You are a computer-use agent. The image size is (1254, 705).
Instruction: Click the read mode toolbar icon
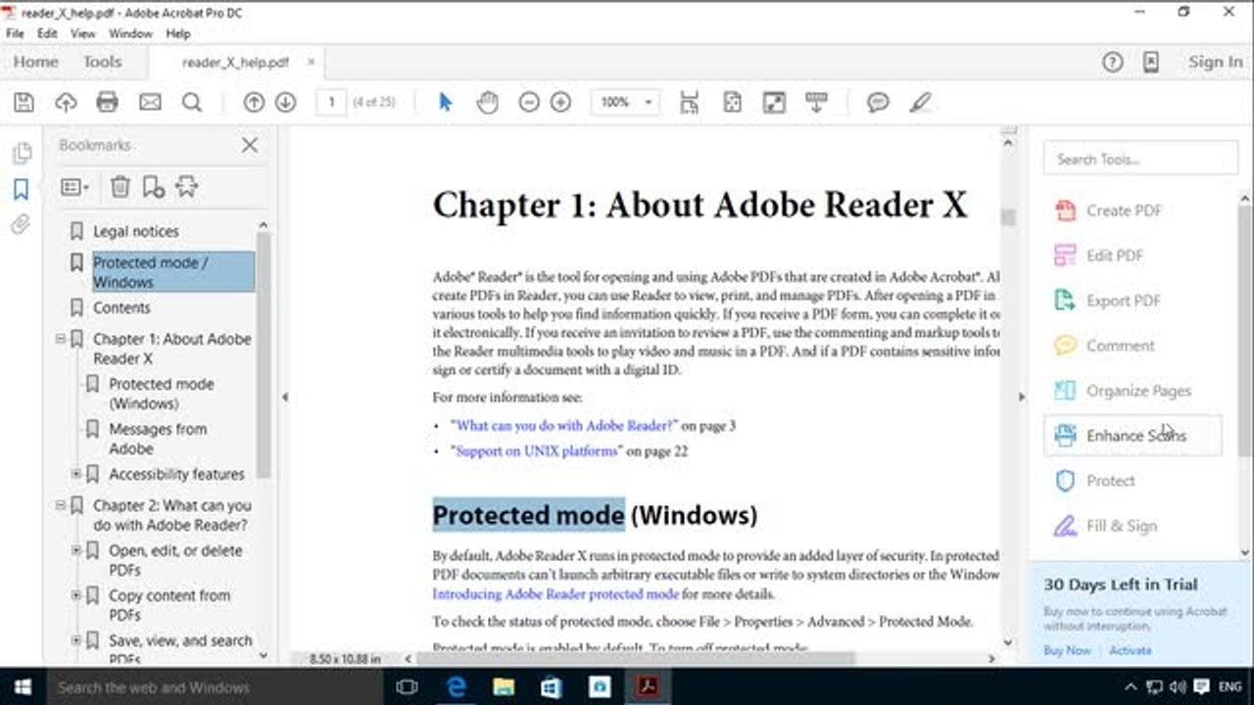point(816,102)
